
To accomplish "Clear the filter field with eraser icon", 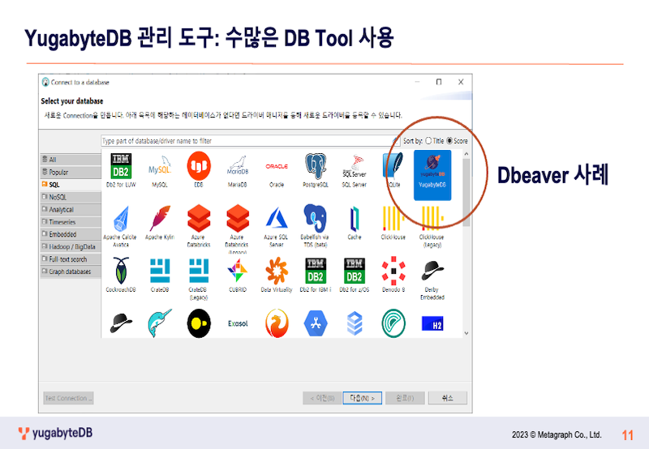I will [x=396, y=140].
